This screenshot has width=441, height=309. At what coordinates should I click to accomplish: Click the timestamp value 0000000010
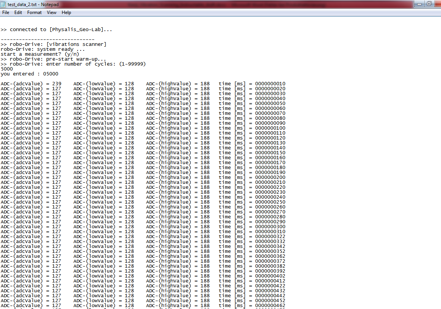tap(270, 84)
